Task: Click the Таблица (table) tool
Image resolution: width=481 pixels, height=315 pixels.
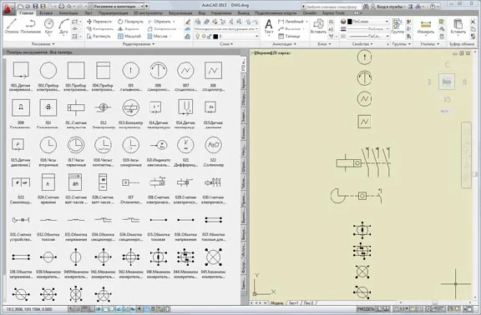Action: coord(289,36)
